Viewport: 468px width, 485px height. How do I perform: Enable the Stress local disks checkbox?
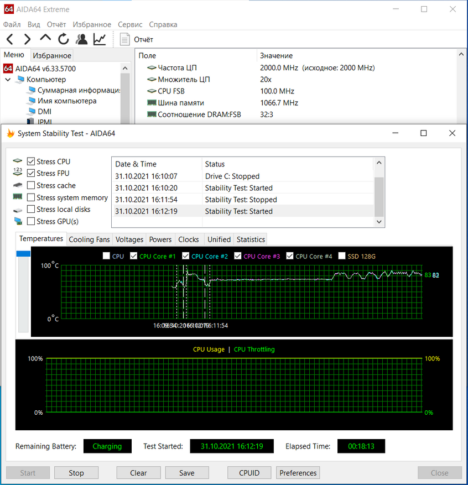coord(30,209)
